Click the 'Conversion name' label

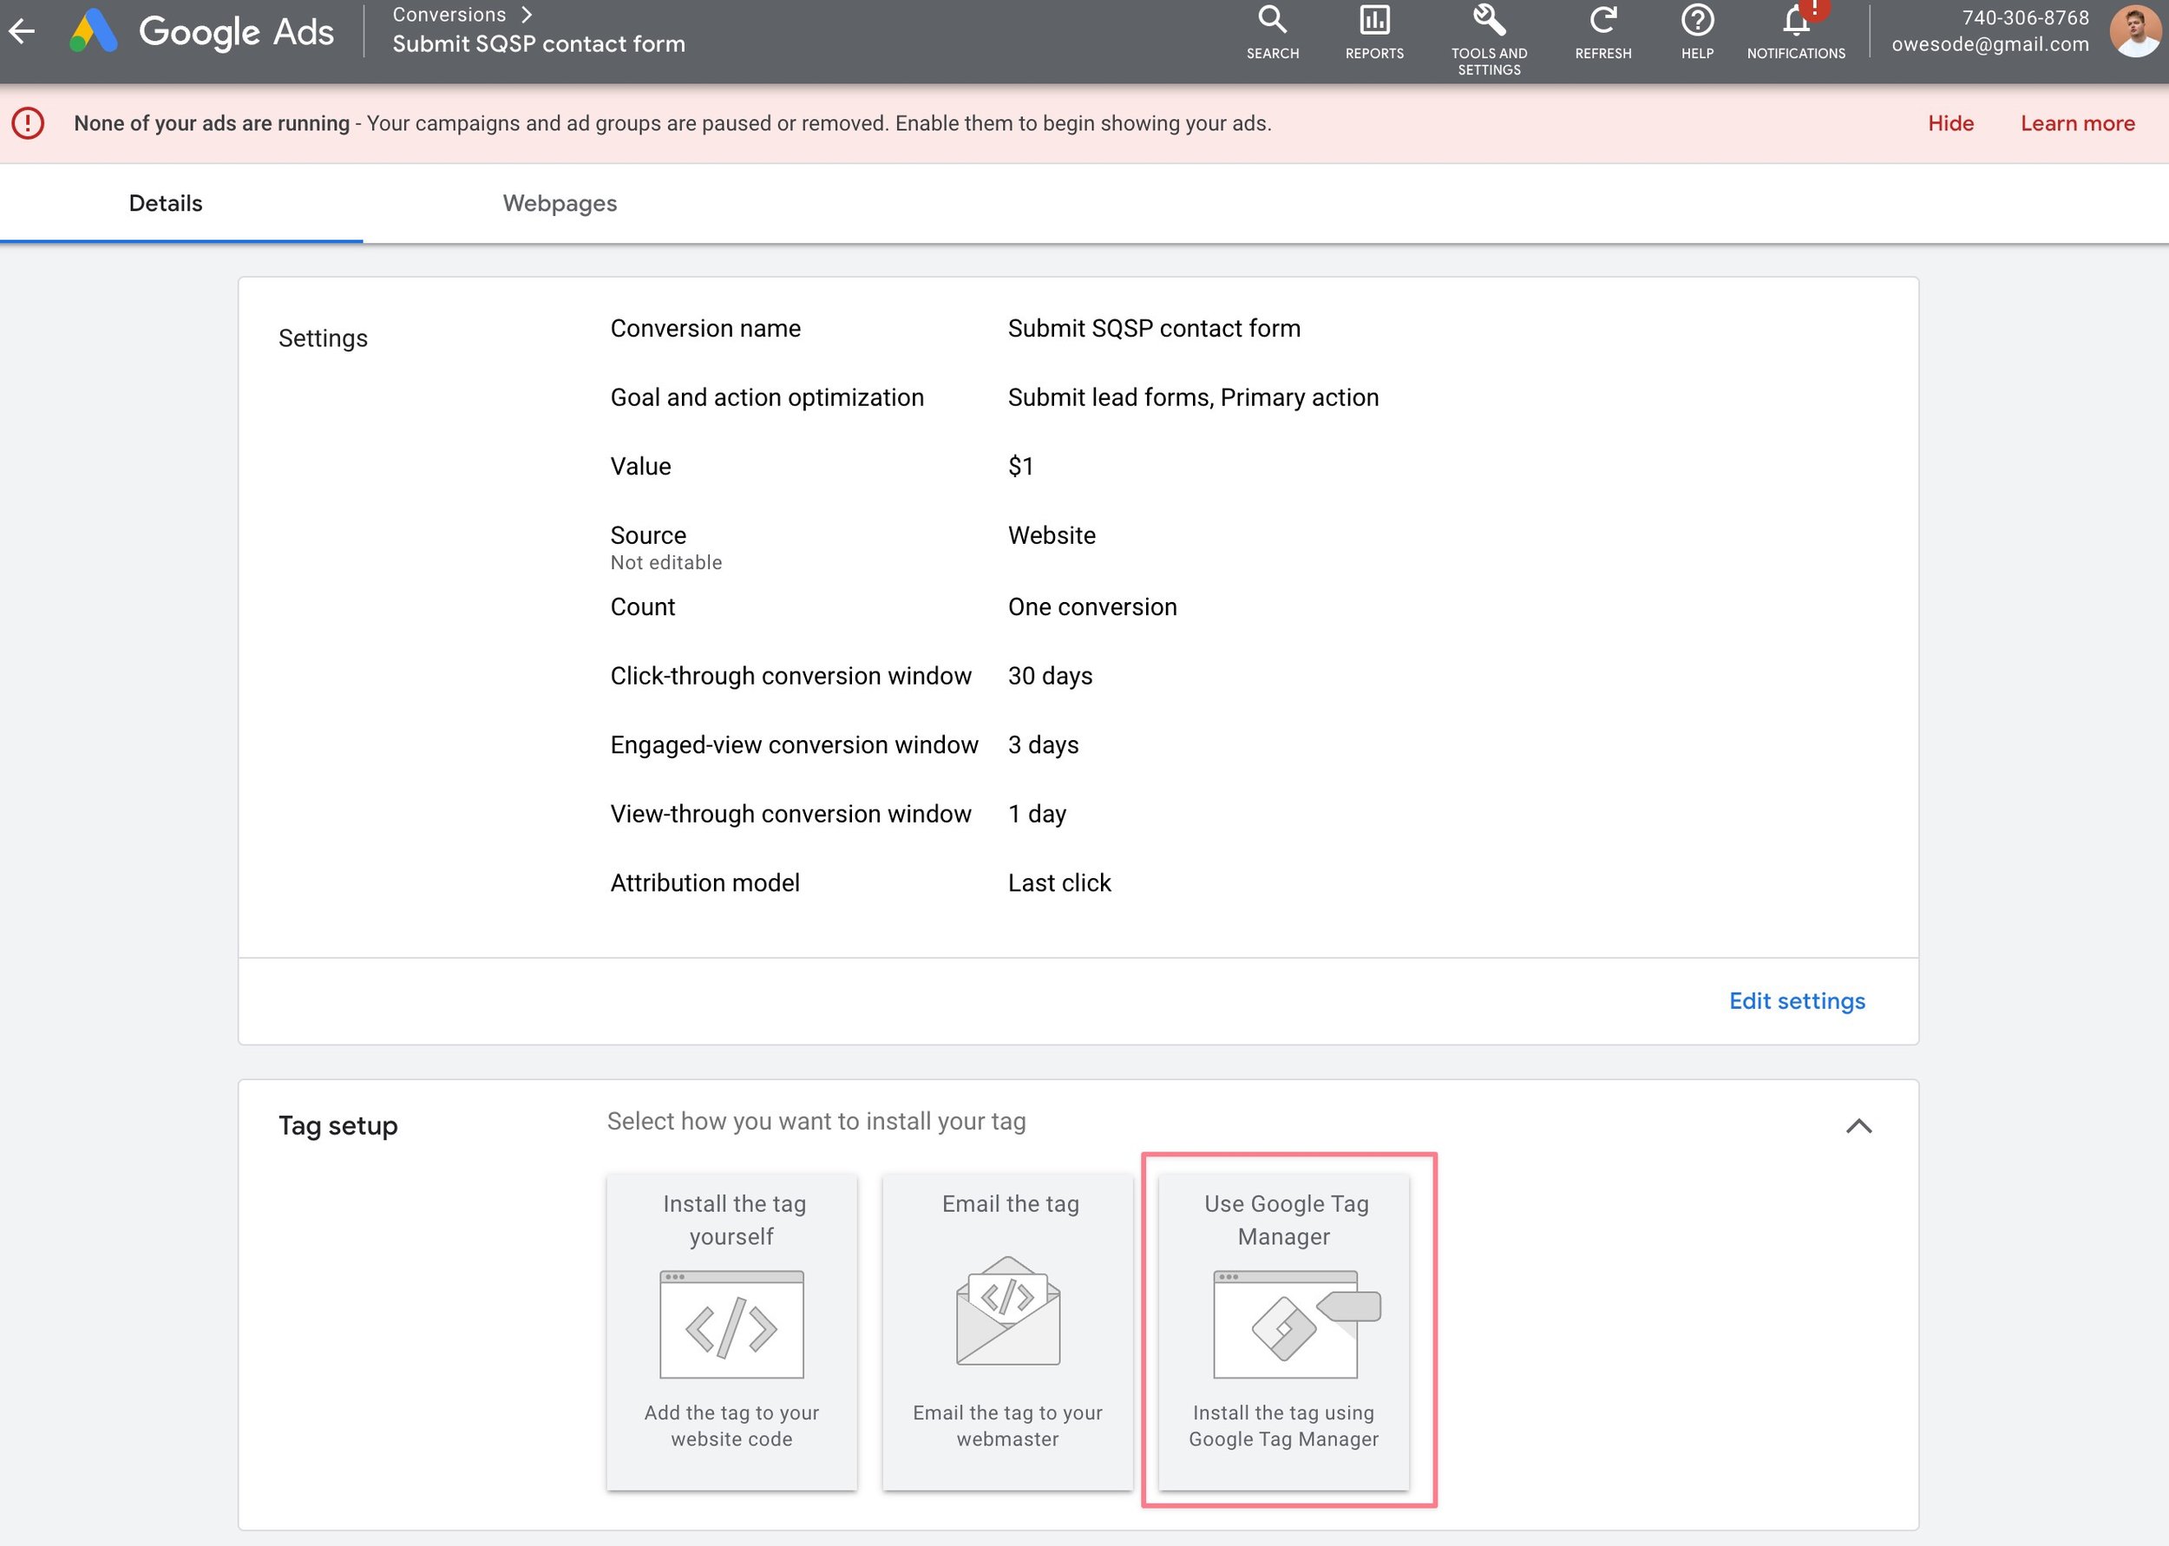click(x=705, y=329)
